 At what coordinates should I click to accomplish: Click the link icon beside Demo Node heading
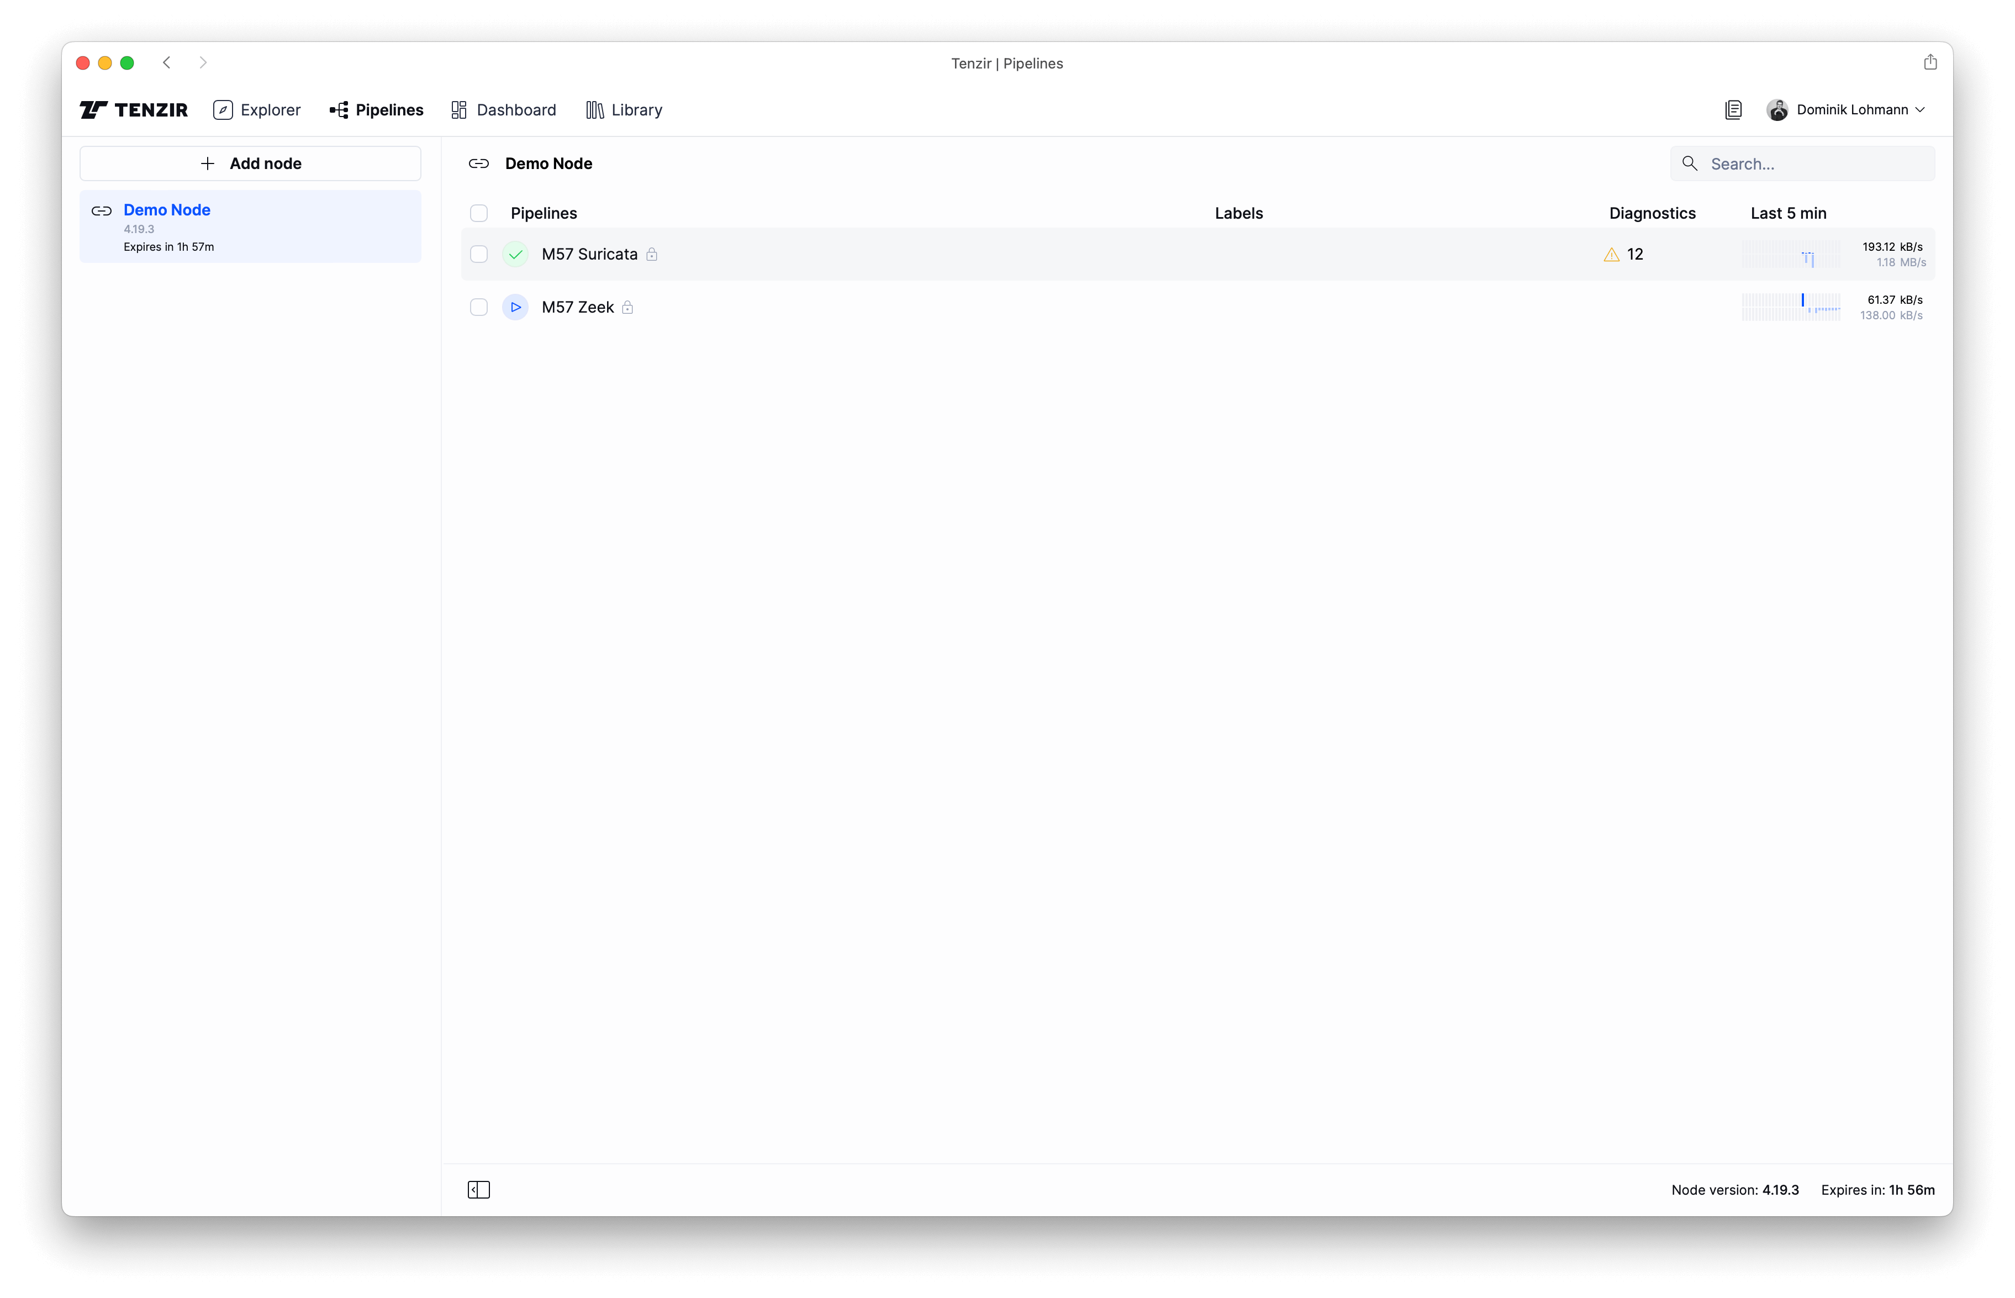(x=479, y=163)
